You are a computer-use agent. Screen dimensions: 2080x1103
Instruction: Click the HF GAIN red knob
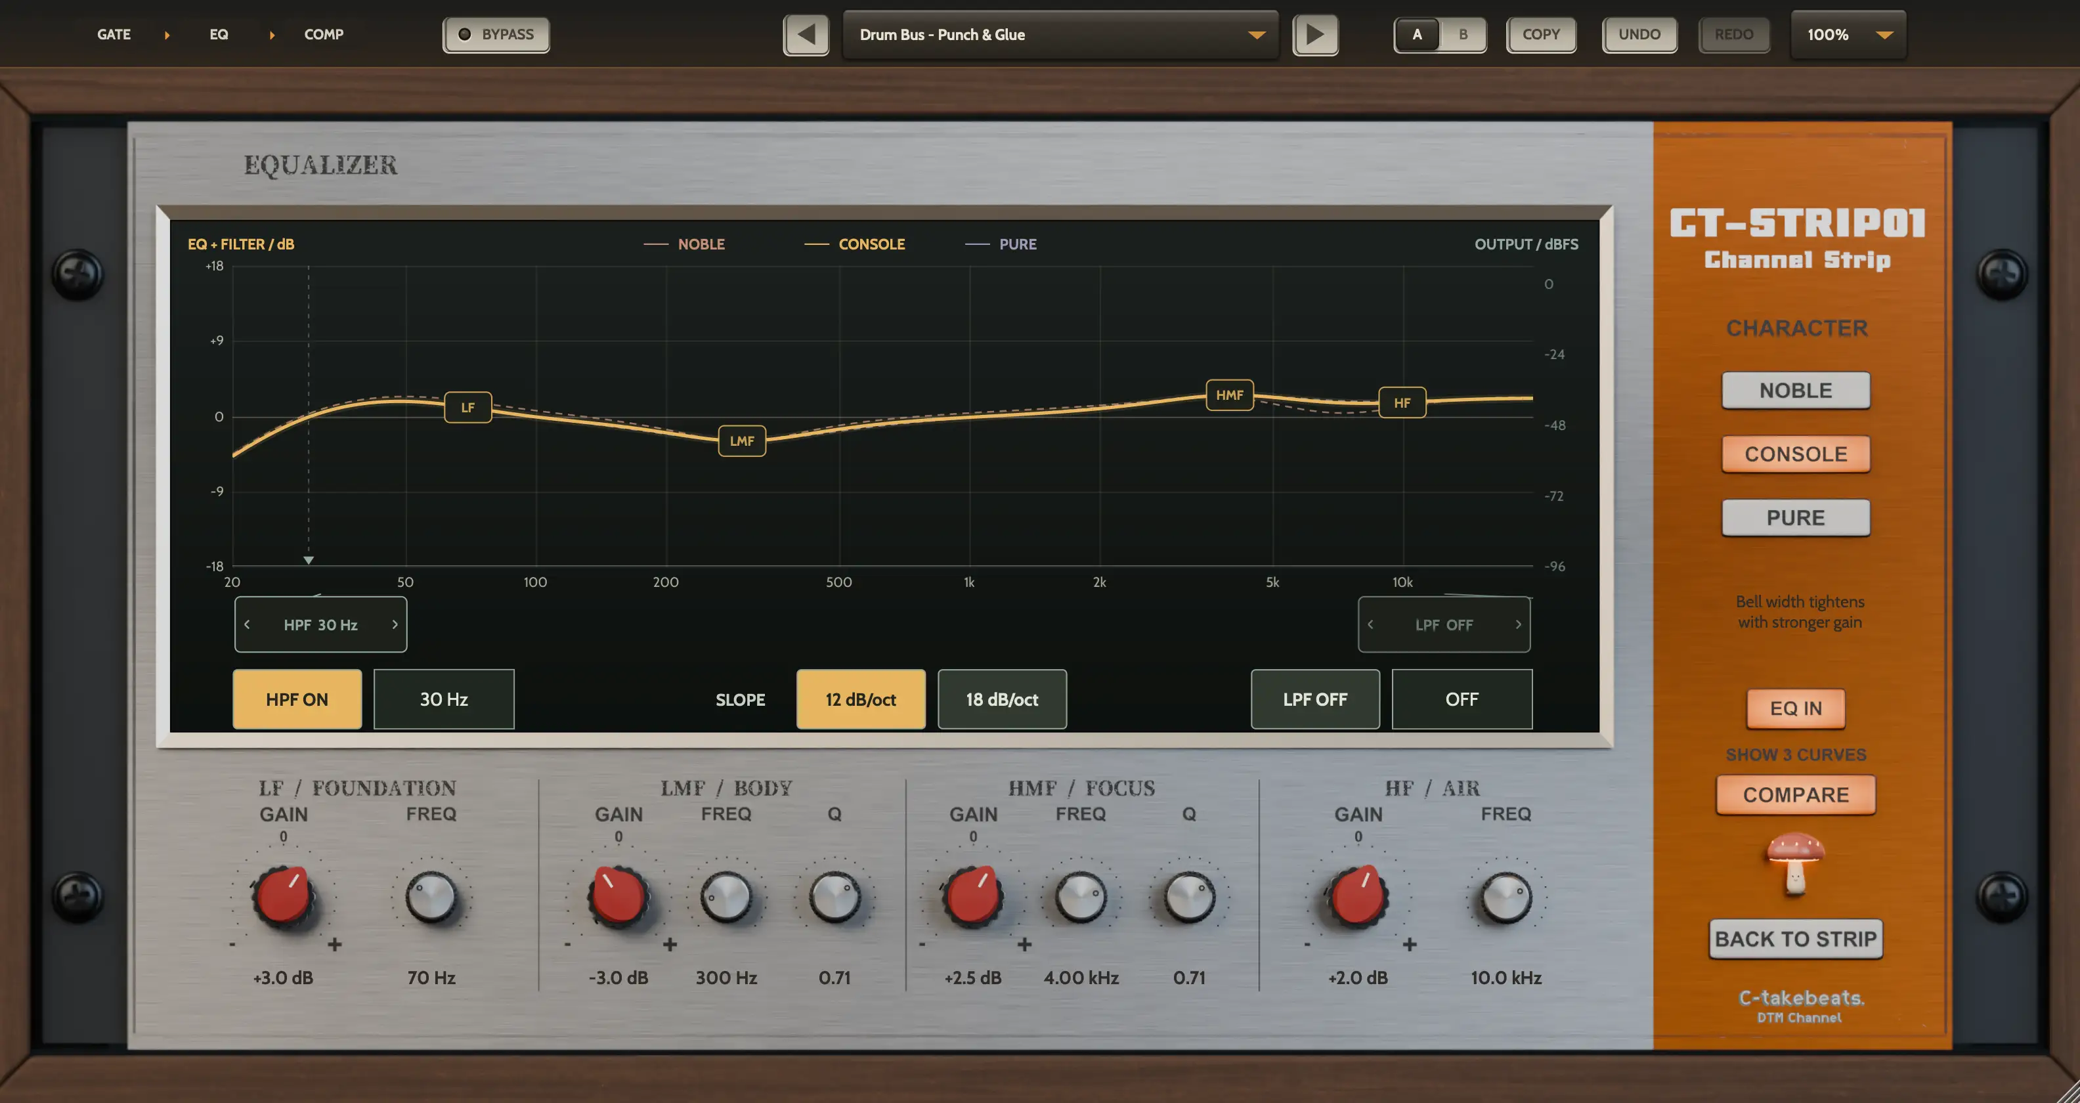coord(1358,896)
